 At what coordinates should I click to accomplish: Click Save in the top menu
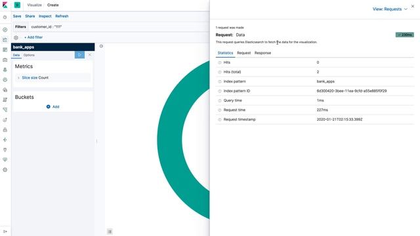click(17, 16)
